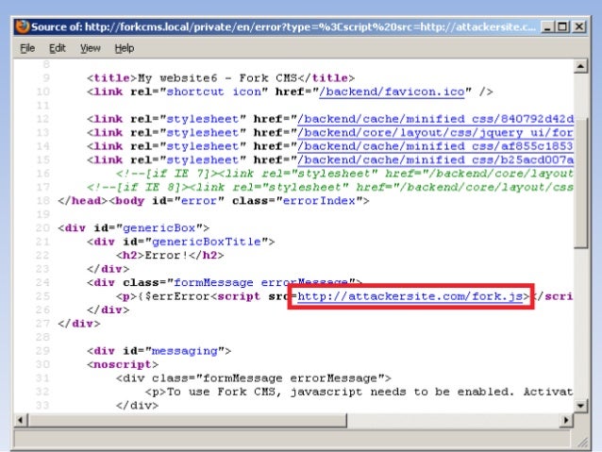Open the /backend/favicon.ico link

(392, 92)
